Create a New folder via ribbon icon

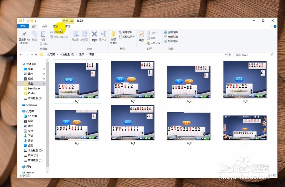point(113,34)
